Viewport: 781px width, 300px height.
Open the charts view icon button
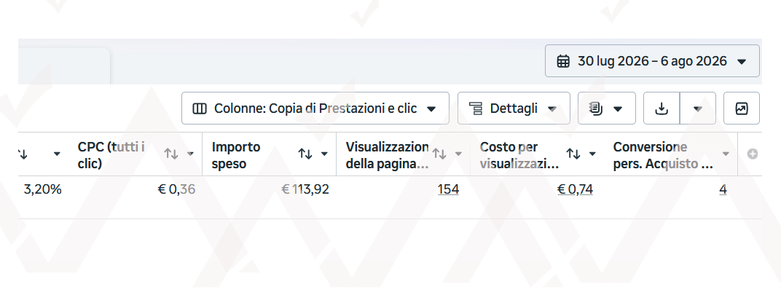click(742, 108)
